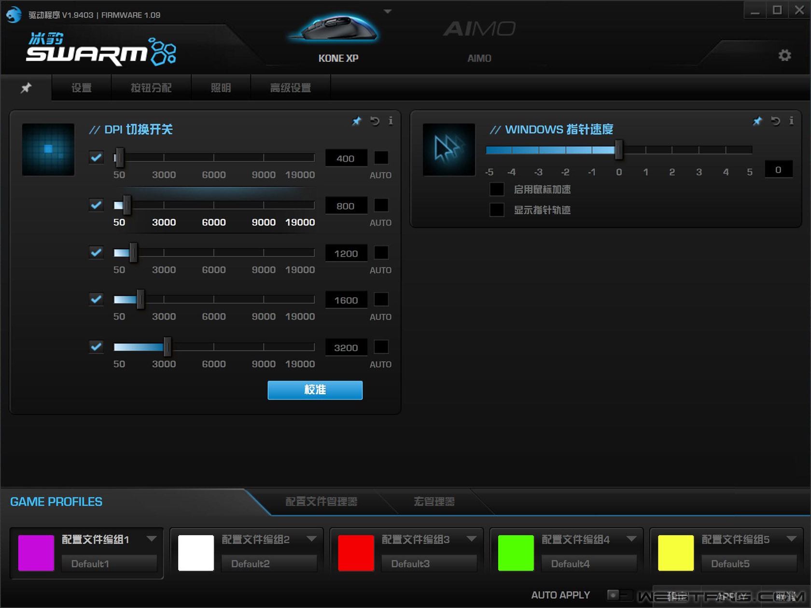
Task: Enable AUTO for the 3200 DPI level
Action: pos(381,346)
